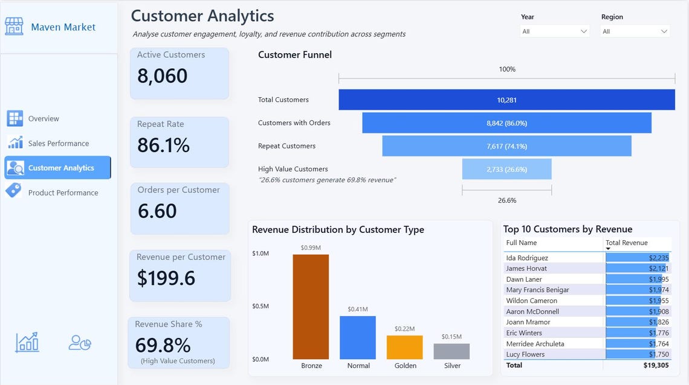Click the Revenue Share % card

(x=179, y=343)
